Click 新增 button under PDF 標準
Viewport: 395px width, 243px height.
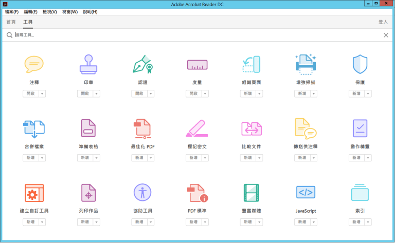click(x=194, y=222)
